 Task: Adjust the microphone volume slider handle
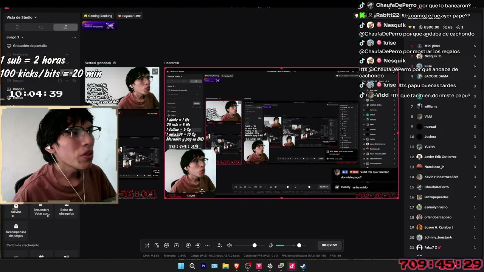coord(299,245)
